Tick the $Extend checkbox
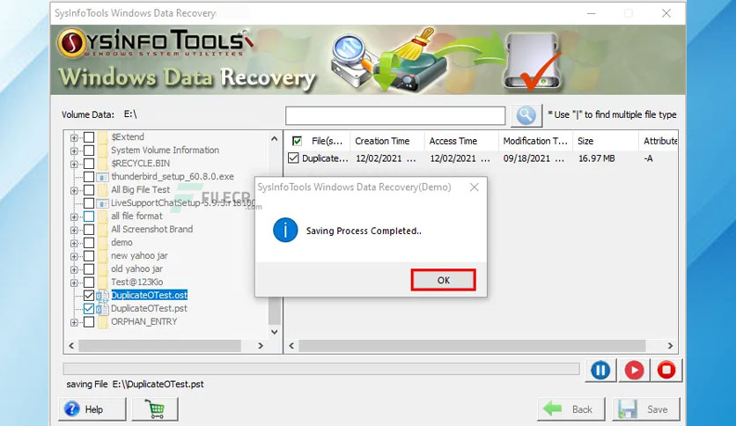 pos(89,137)
